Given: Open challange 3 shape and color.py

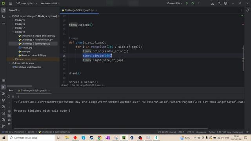Looking at the screenshot, I should pyautogui.click(x=38, y=36).
